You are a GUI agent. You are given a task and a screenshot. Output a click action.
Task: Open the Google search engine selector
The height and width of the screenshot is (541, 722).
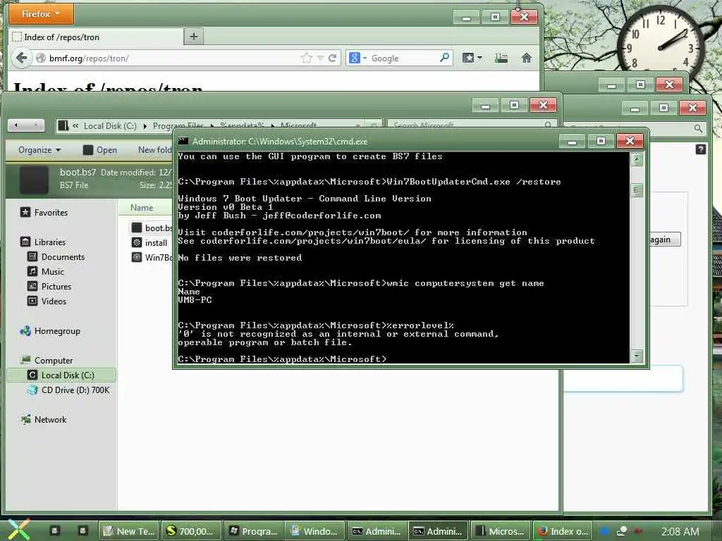(x=357, y=58)
